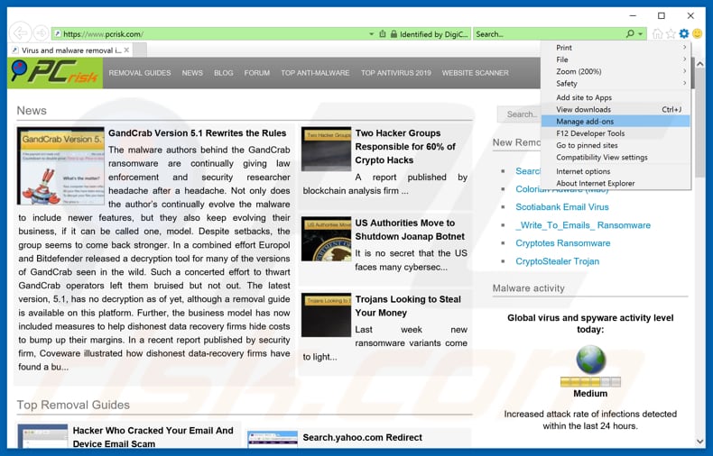Open TOP ANTIVIRUS 2019 page
This screenshot has height=456, width=713.
pyautogui.click(x=396, y=73)
